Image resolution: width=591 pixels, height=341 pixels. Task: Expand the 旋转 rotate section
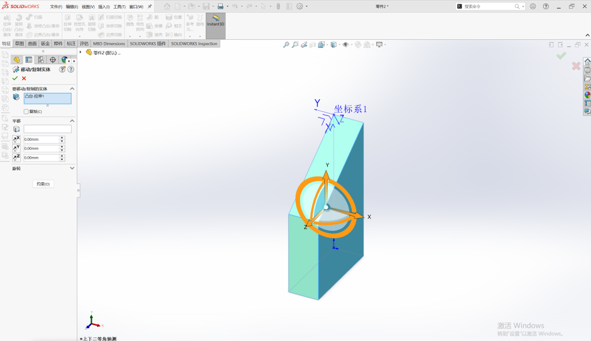(x=72, y=168)
